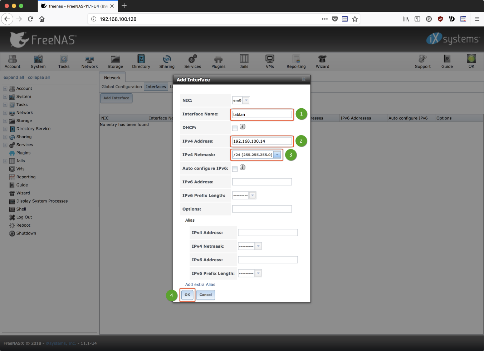Click the Interface Name input field
Viewport: 484px width, 351px height.
(x=262, y=114)
